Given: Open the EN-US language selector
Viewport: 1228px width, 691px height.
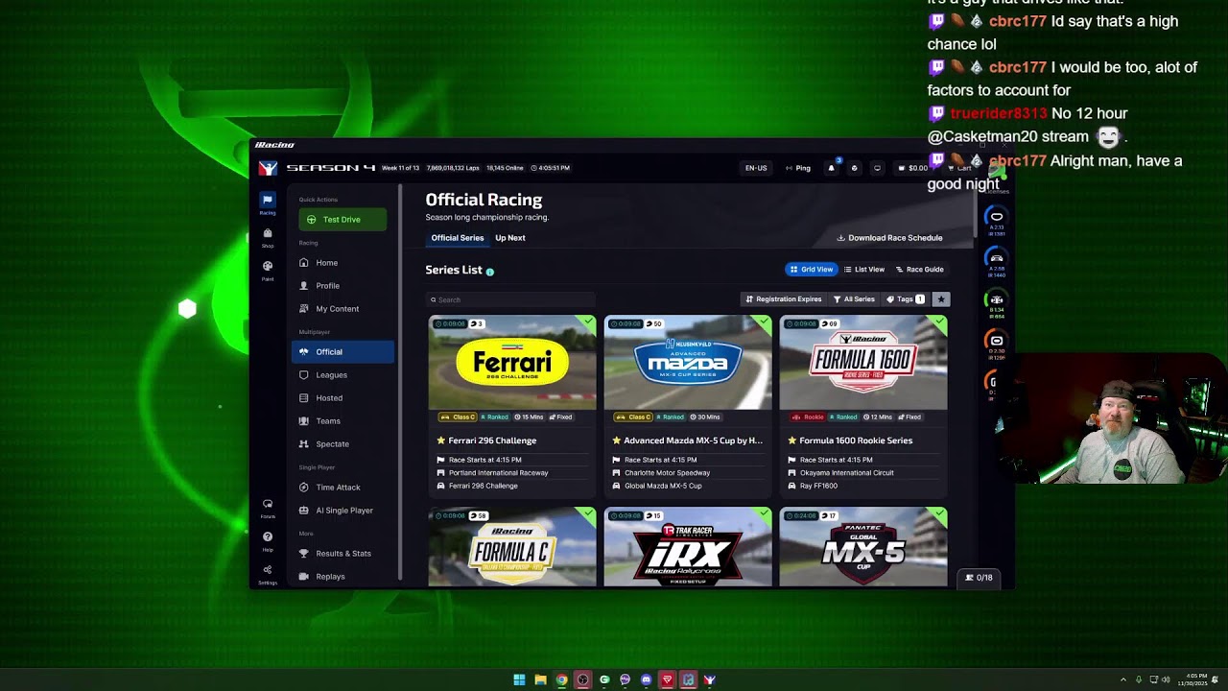Looking at the screenshot, I should coord(756,168).
